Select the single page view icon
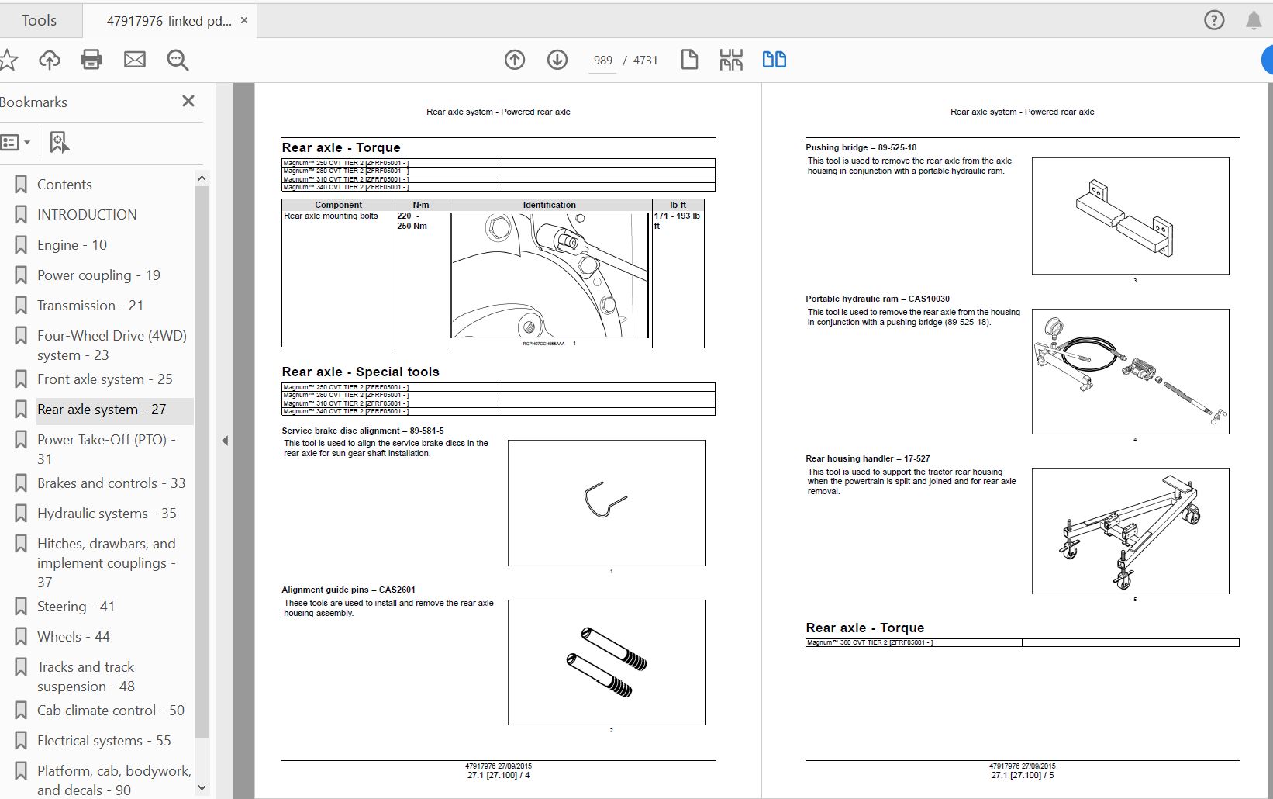 (x=689, y=60)
